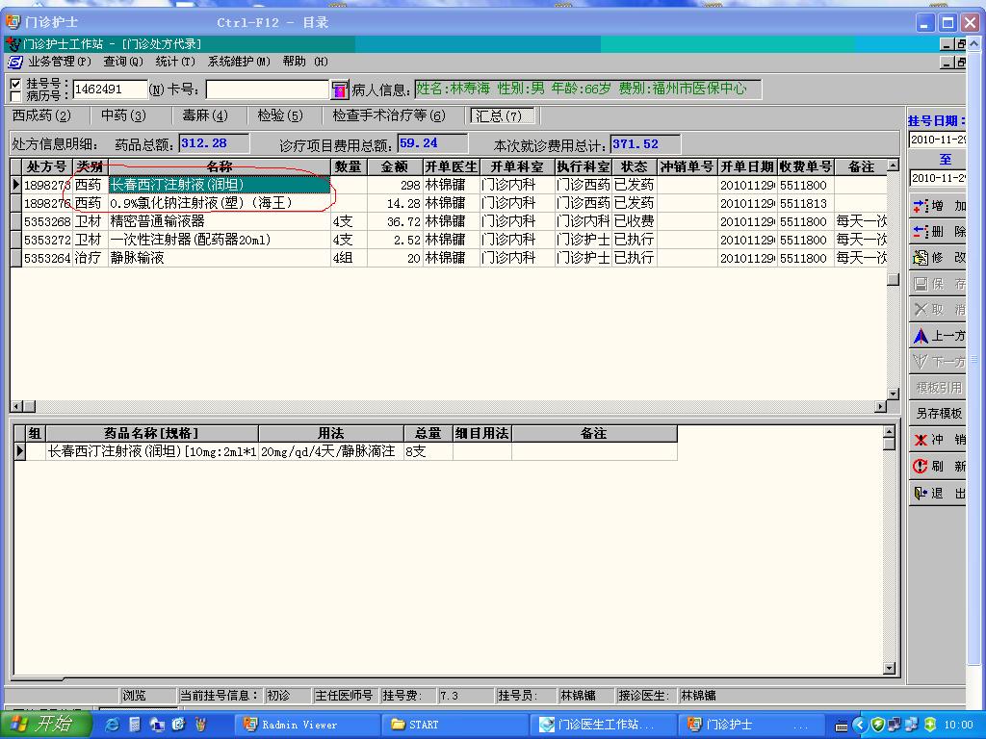Click the 门诊护士 title bar application icon
The image size is (986, 739).
tap(13, 22)
